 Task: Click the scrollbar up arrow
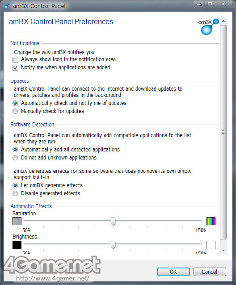pos(223,21)
